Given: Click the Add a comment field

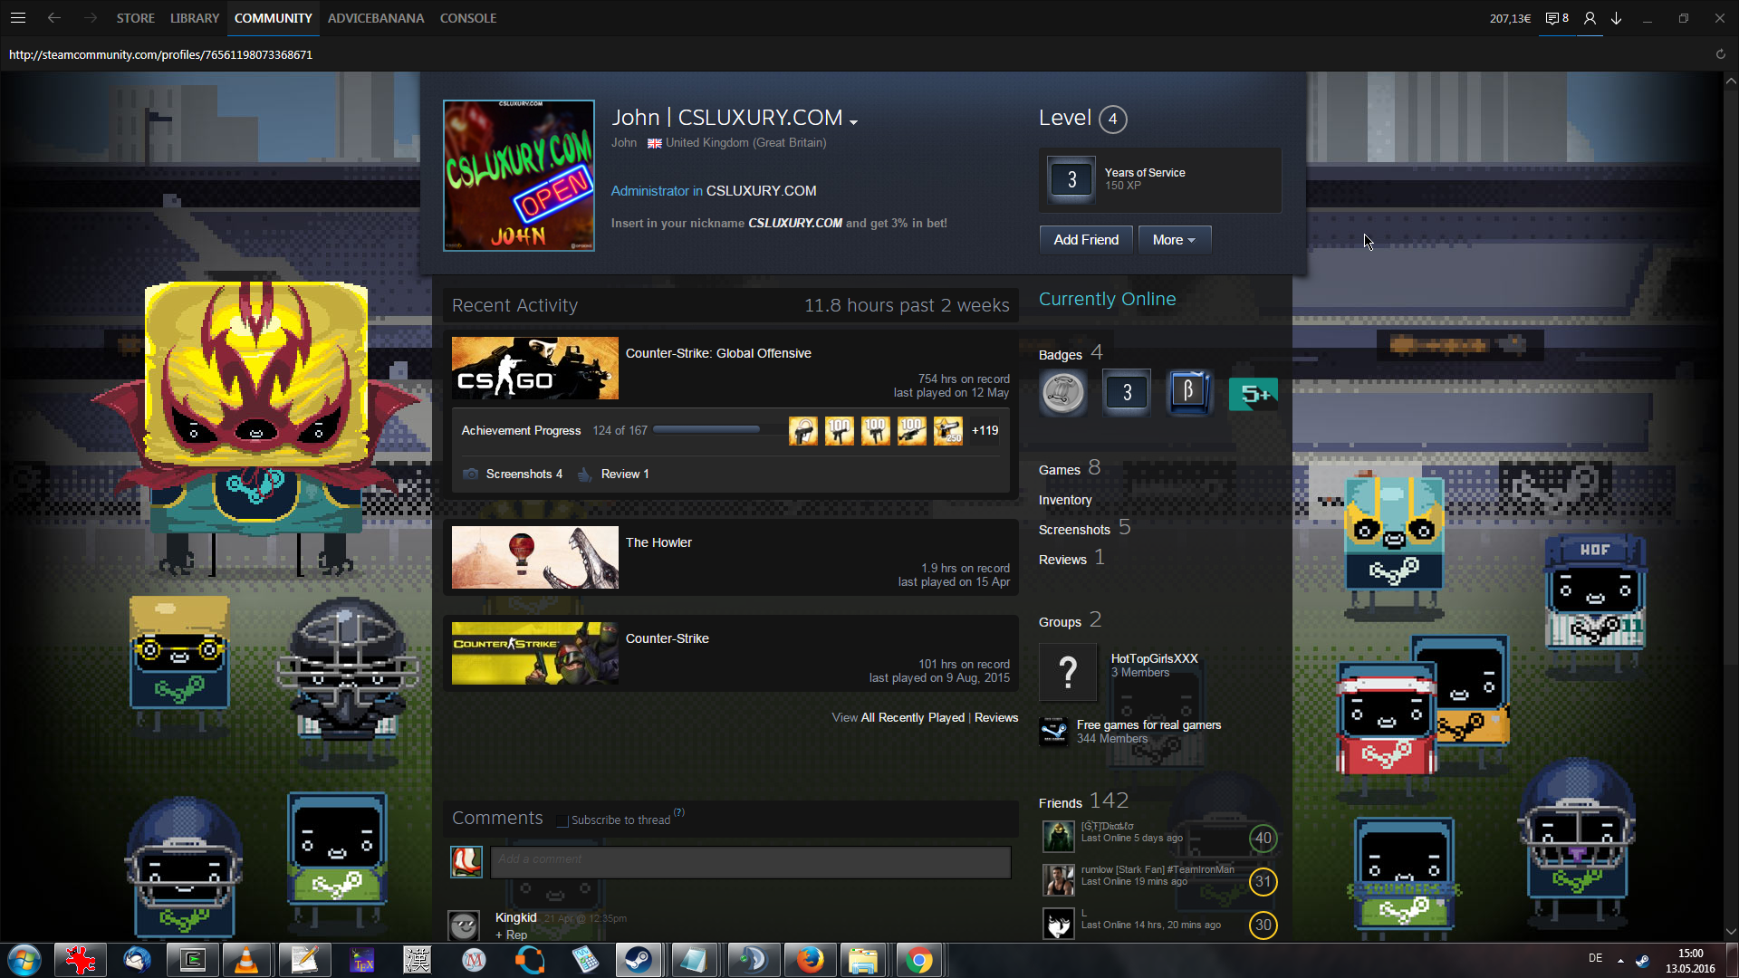Looking at the screenshot, I should (750, 861).
